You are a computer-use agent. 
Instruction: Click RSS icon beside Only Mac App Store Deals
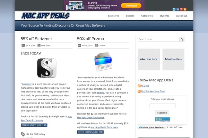[139, 91]
